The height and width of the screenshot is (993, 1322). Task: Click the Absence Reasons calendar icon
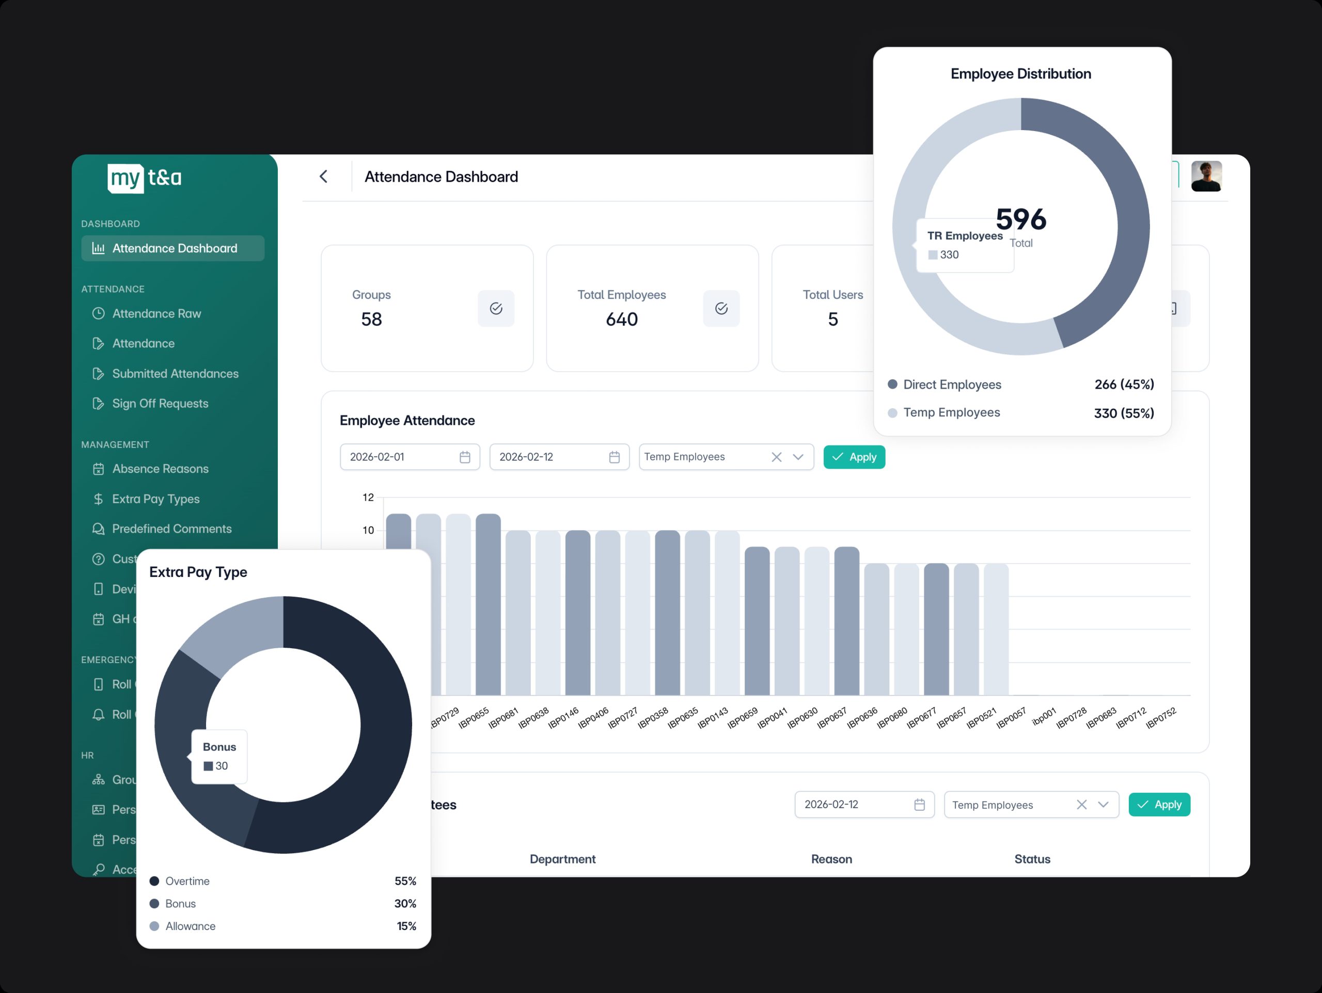[99, 469]
